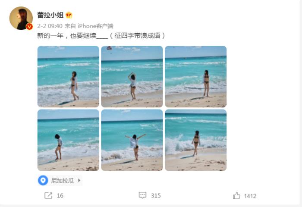Image resolution: width=302 pixels, height=207 pixels.
Task: Click the orange verified V badge
Action: pyautogui.click(x=29, y=27)
